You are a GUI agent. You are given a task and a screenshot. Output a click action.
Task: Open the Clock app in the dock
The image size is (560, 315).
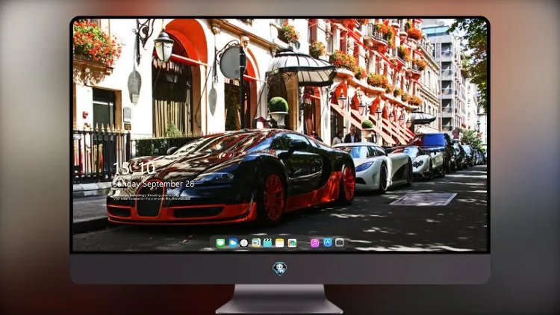(244, 243)
